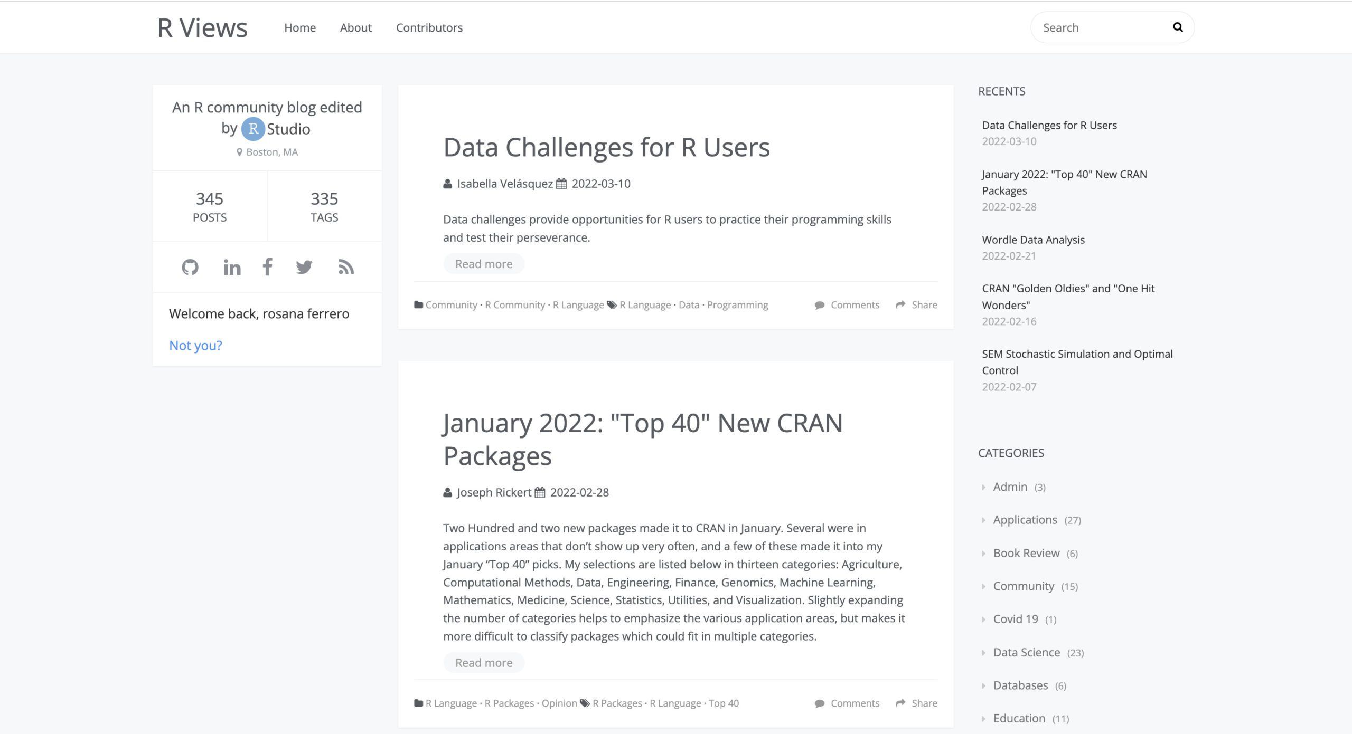Open the RSS feed icon

pos(346,268)
